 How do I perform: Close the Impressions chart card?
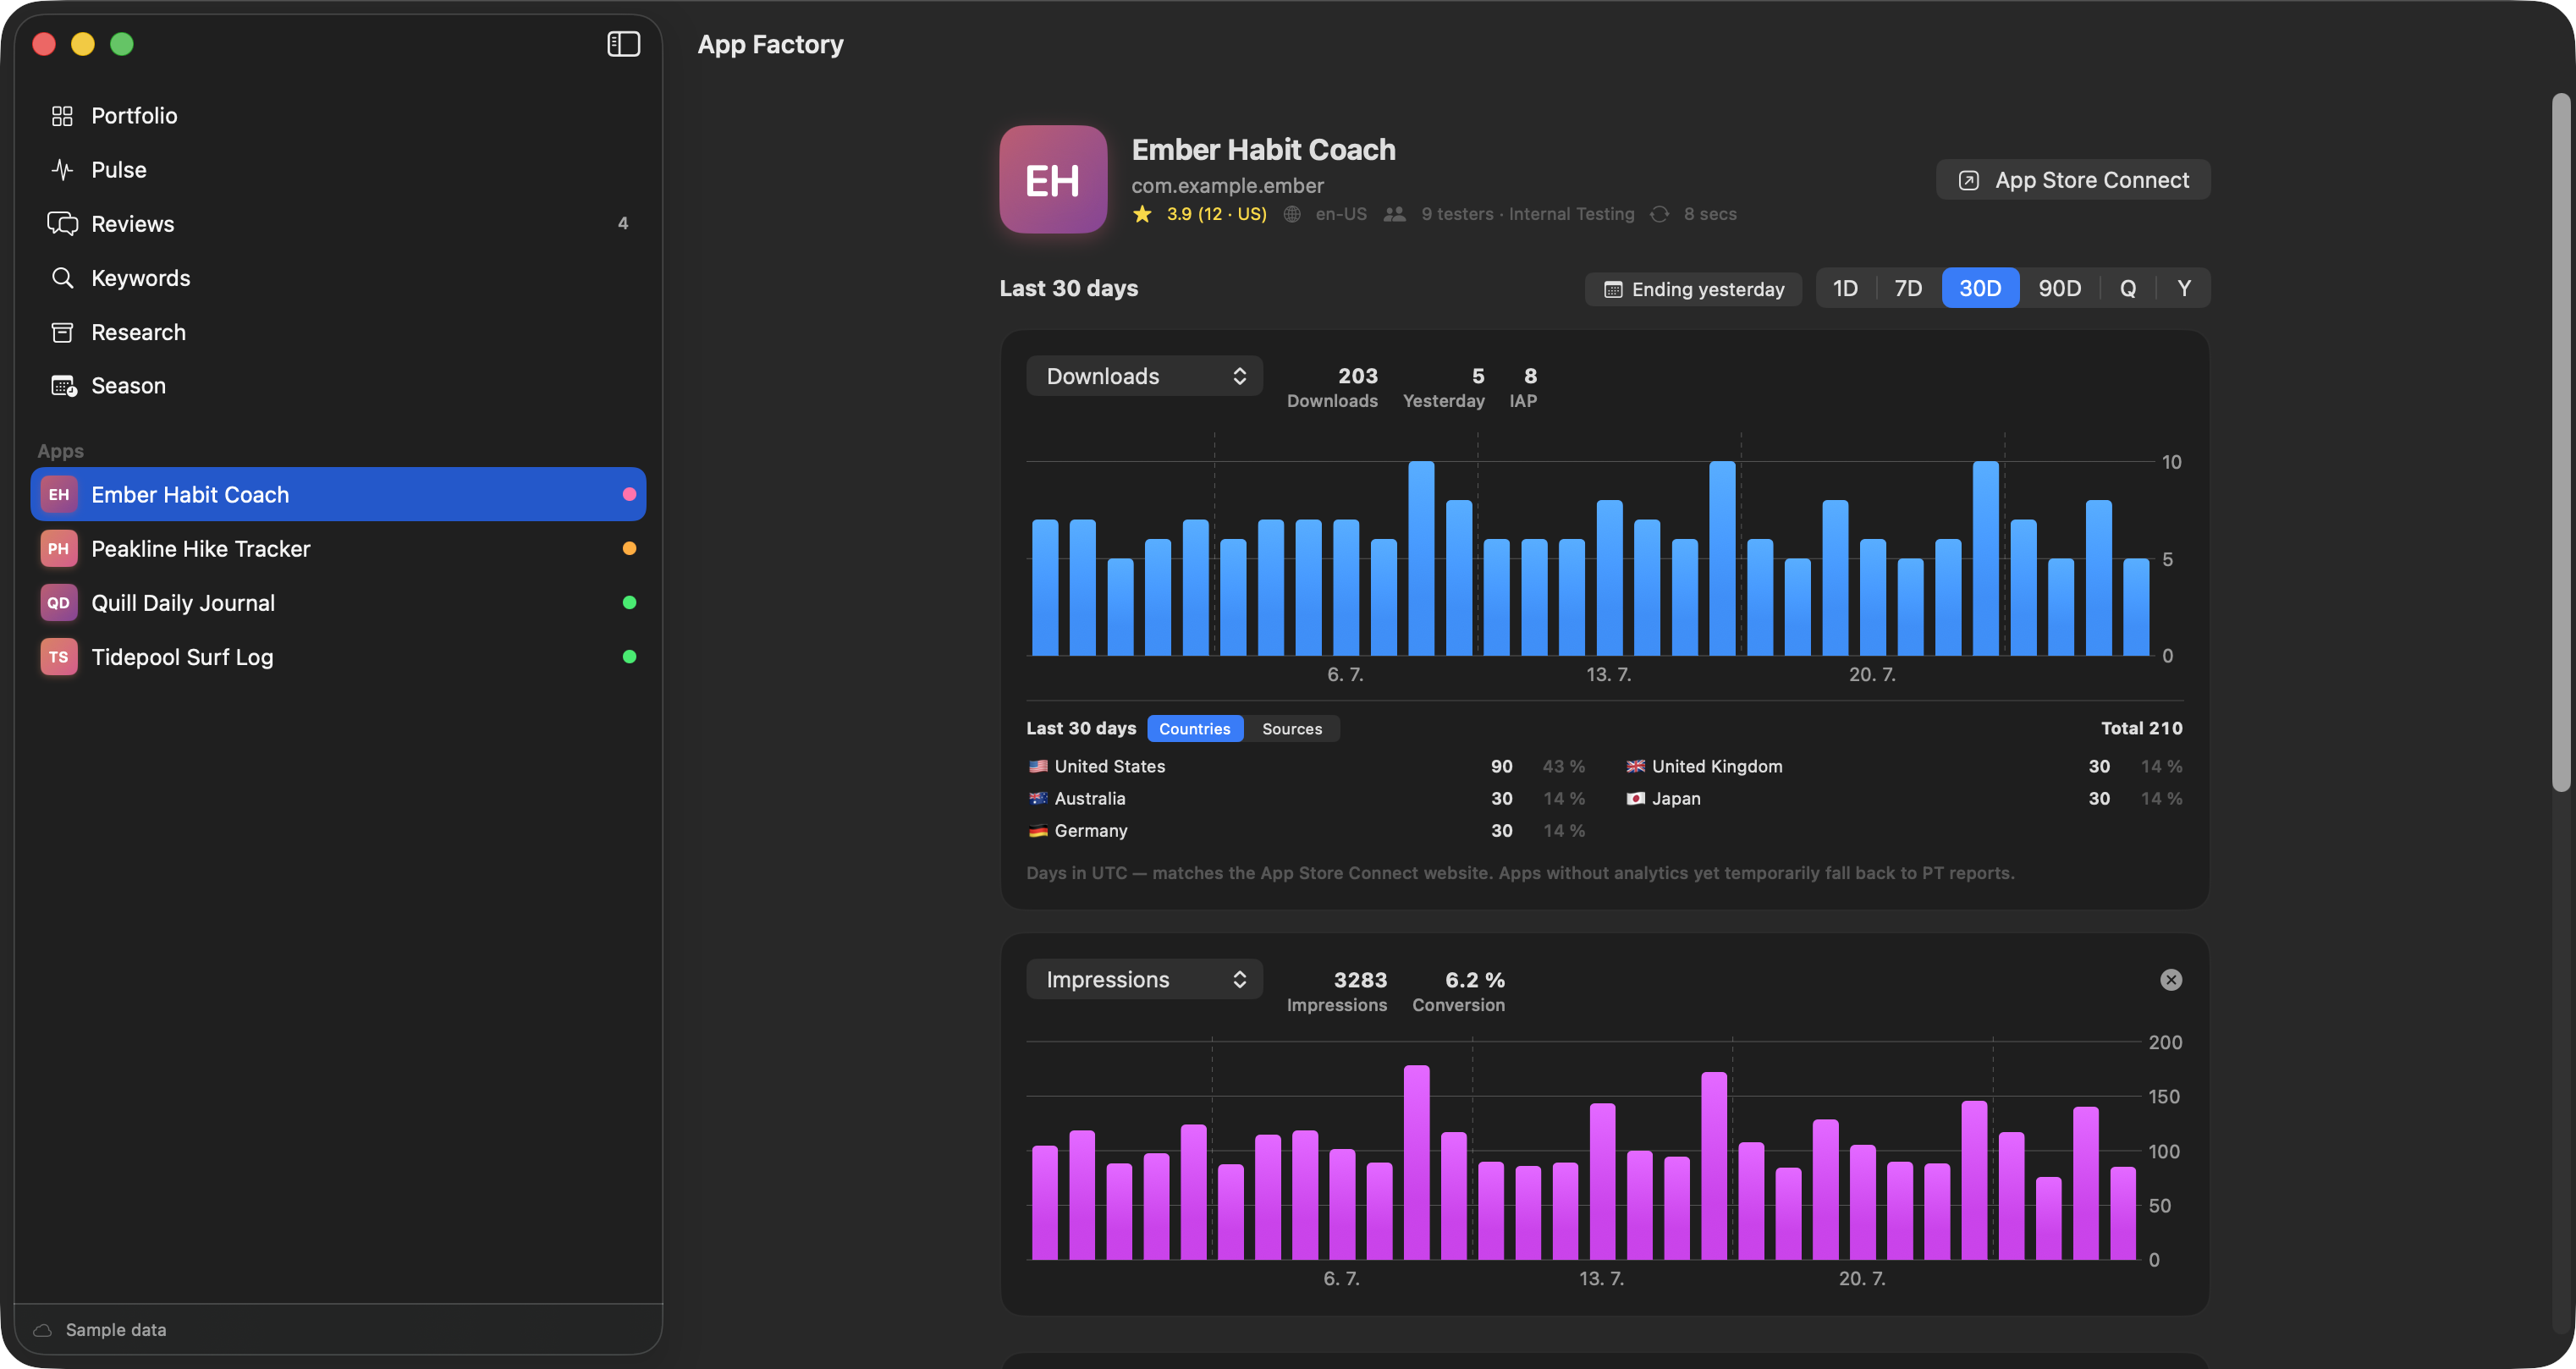(x=2171, y=980)
